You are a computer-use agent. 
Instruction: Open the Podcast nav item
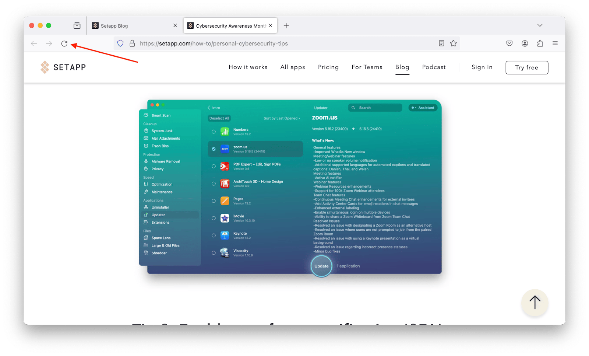click(434, 67)
